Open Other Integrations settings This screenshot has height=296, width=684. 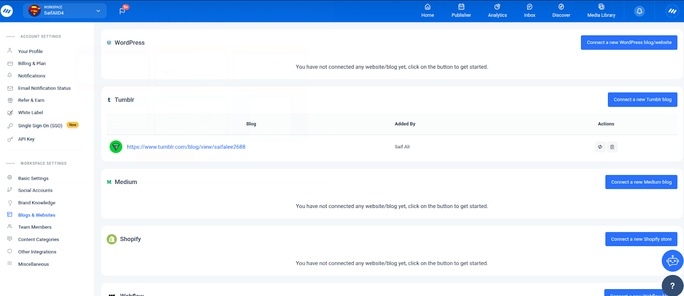point(37,252)
